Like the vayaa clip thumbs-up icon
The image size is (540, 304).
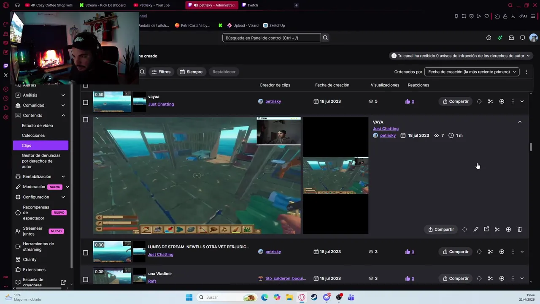point(408,101)
